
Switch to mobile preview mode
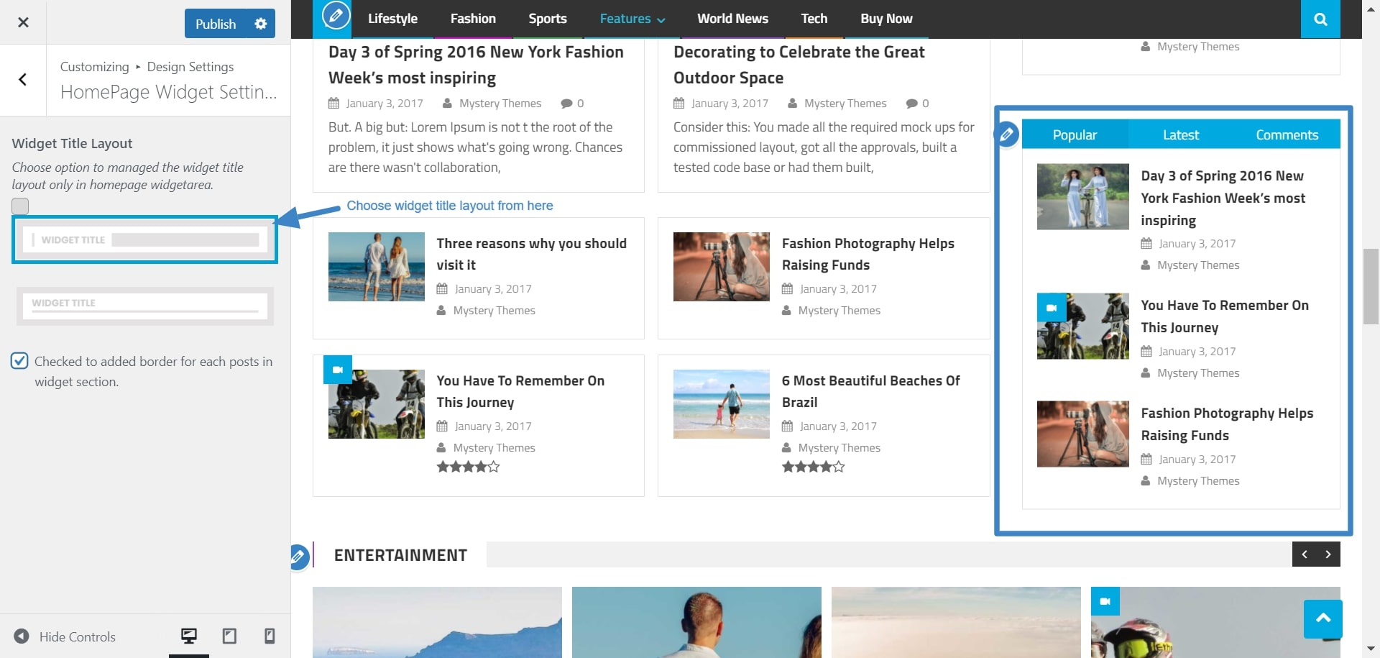tap(270, 636)
